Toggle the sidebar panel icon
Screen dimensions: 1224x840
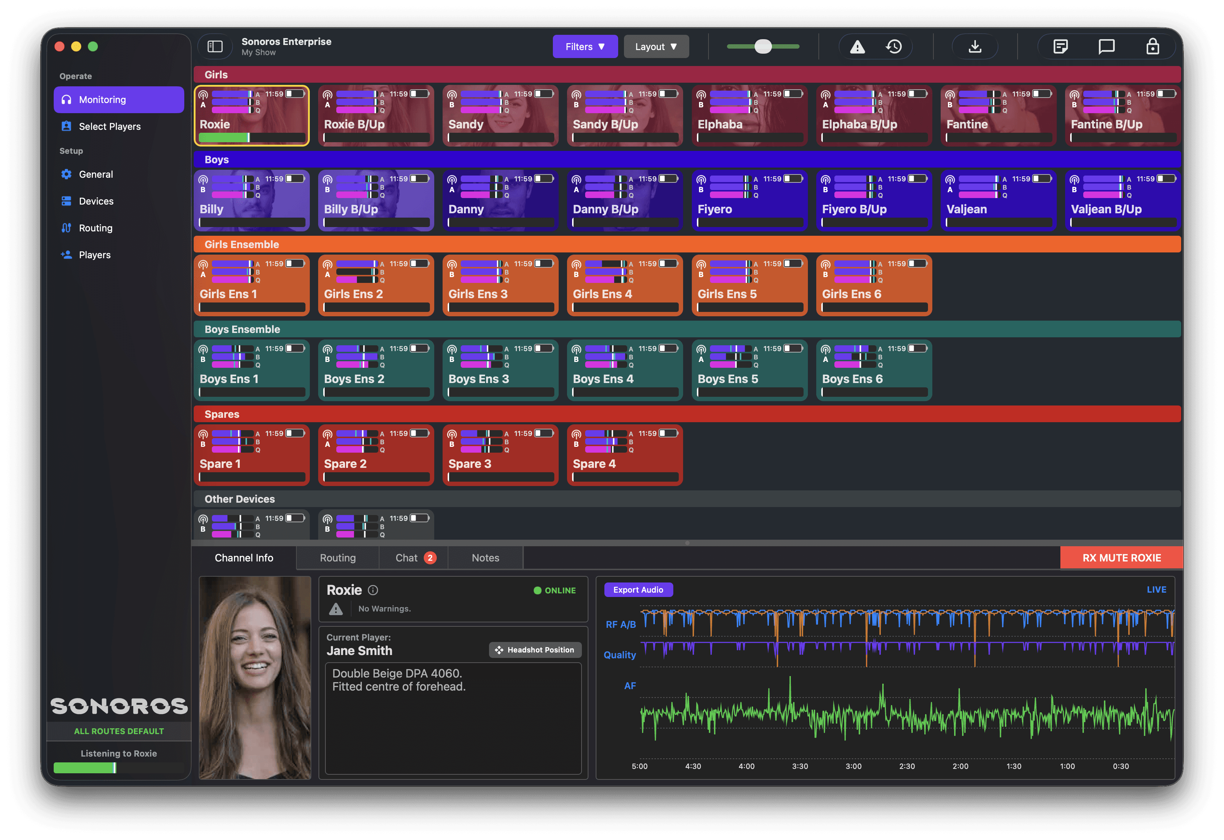(x=215, y=46)
